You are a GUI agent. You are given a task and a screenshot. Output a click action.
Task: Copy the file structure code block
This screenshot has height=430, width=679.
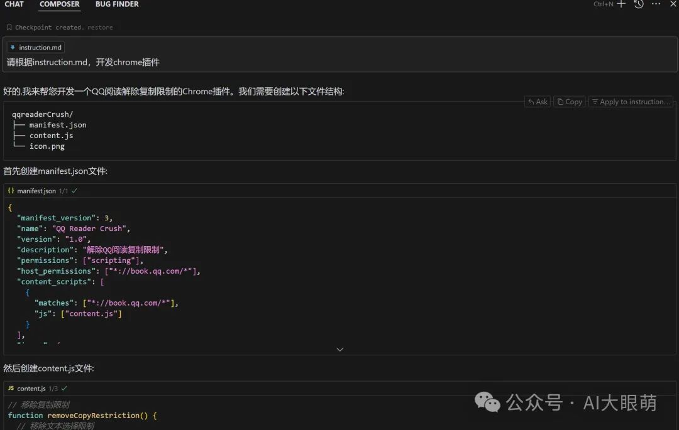(x=569, y=102)
